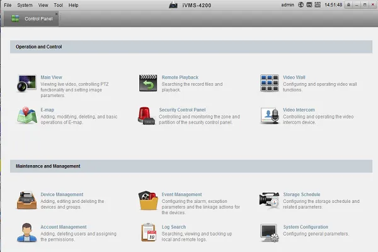This screenshot has width=378, height=252.
Task: Open the E-map map pin icon
Action: coord(26,115)
